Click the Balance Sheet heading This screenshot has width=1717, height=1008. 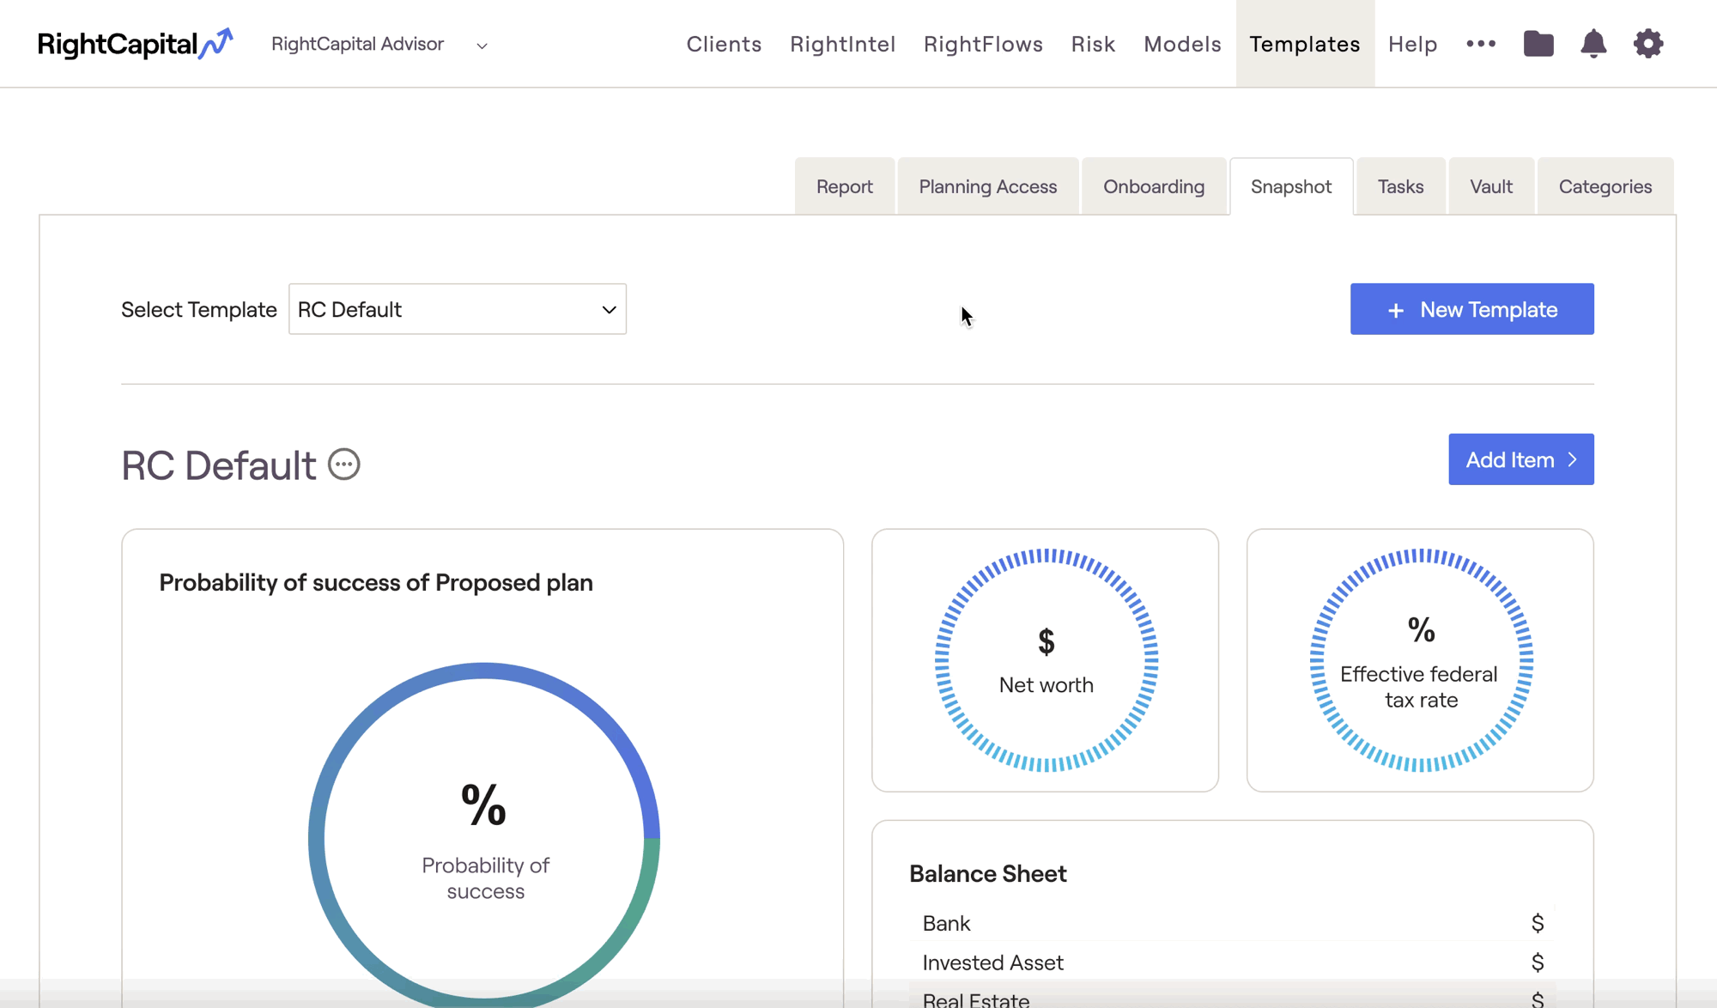click(988, 874)
